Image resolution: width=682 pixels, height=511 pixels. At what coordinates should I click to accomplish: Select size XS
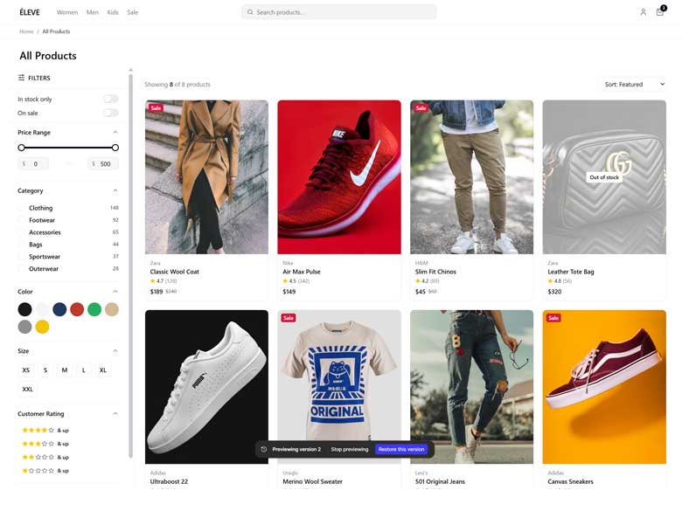tap(26, 370)
